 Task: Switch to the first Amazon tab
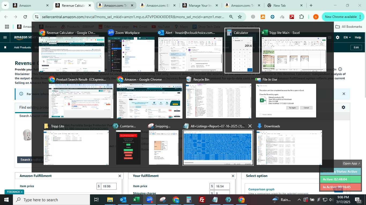(x=31, y=5)
